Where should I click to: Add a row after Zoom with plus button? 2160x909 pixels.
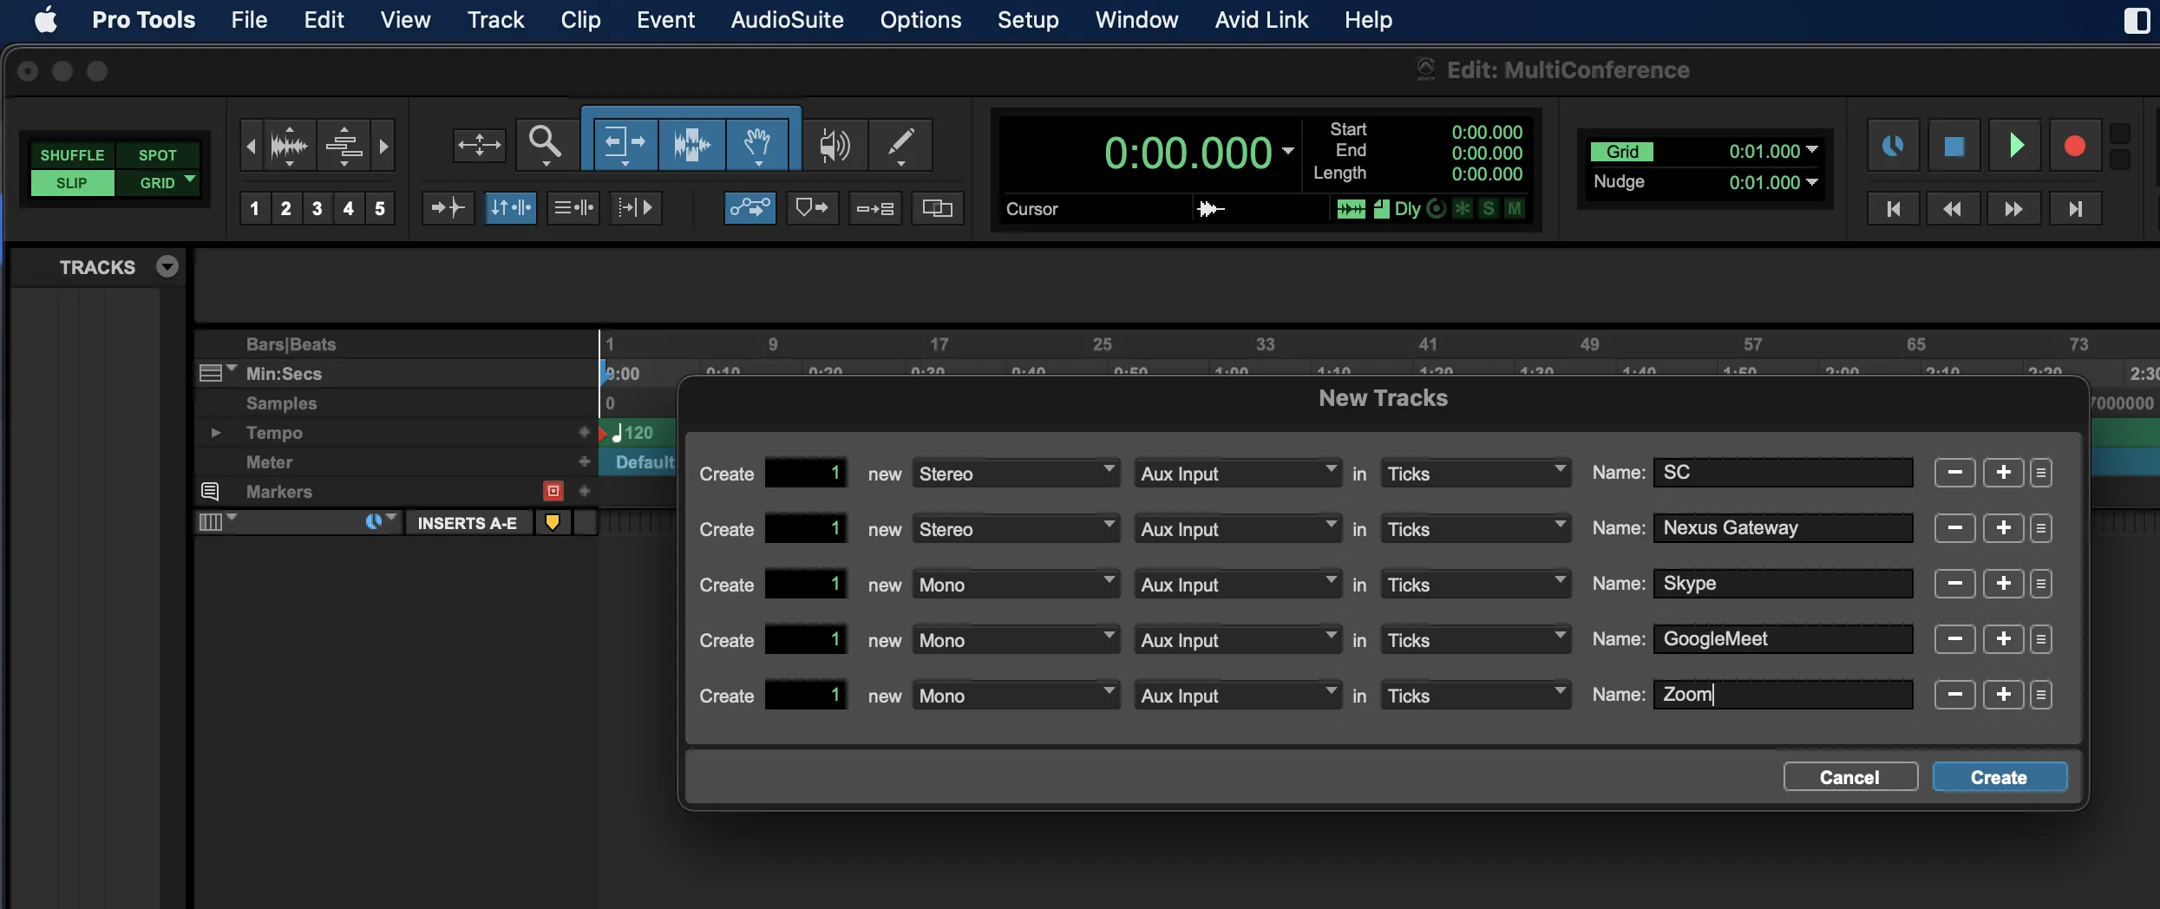(2003, 695)
